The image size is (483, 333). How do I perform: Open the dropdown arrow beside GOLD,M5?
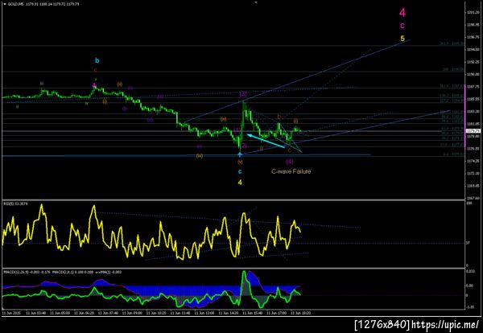[x=4, y=4]
